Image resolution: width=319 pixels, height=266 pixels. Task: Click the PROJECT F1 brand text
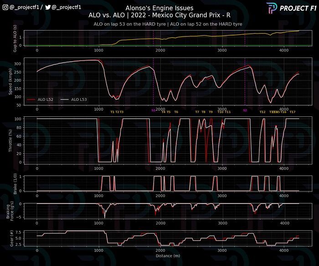click(x=298, y=8)
